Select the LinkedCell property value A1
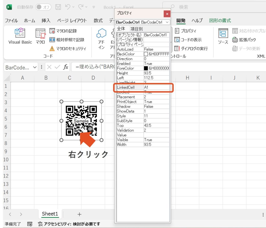Screen dimensions: 266x228 pos(156,87)
